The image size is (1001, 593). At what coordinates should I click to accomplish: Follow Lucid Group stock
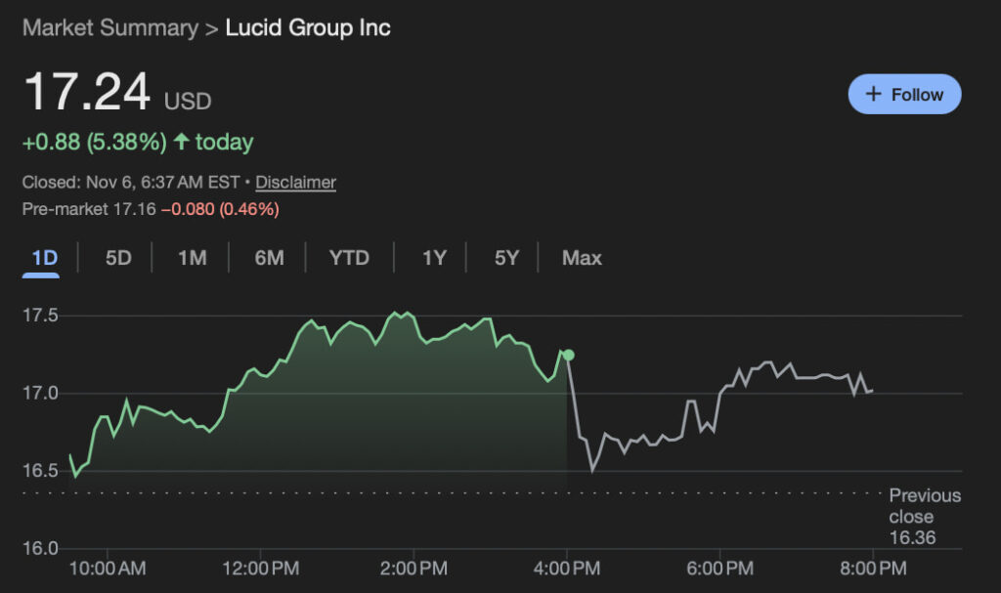[x=904, y=95]
